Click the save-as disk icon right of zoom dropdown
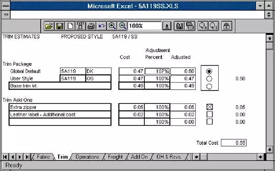Viewport: 275px width, 171px height. [x=179, y=26]
